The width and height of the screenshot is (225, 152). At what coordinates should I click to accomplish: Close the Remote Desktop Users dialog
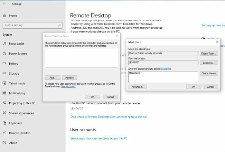(x=117, y=36)
